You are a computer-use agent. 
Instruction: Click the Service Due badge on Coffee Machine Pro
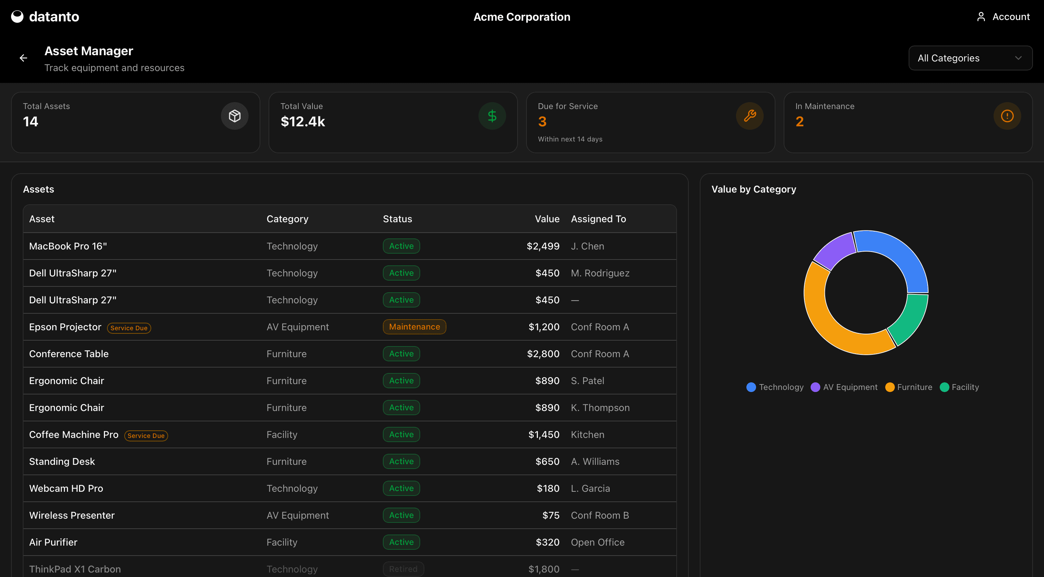pos(146,436)
